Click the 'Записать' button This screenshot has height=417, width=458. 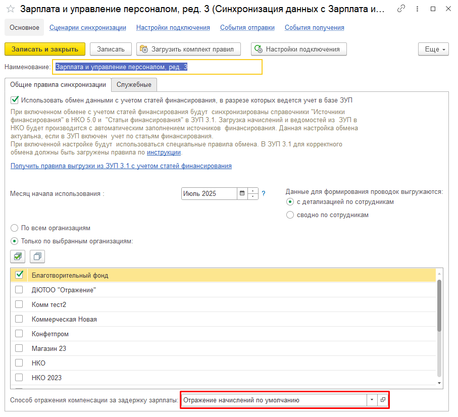coord(111,49)
